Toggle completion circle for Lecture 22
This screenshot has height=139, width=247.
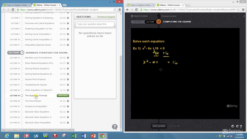[22, 112]
